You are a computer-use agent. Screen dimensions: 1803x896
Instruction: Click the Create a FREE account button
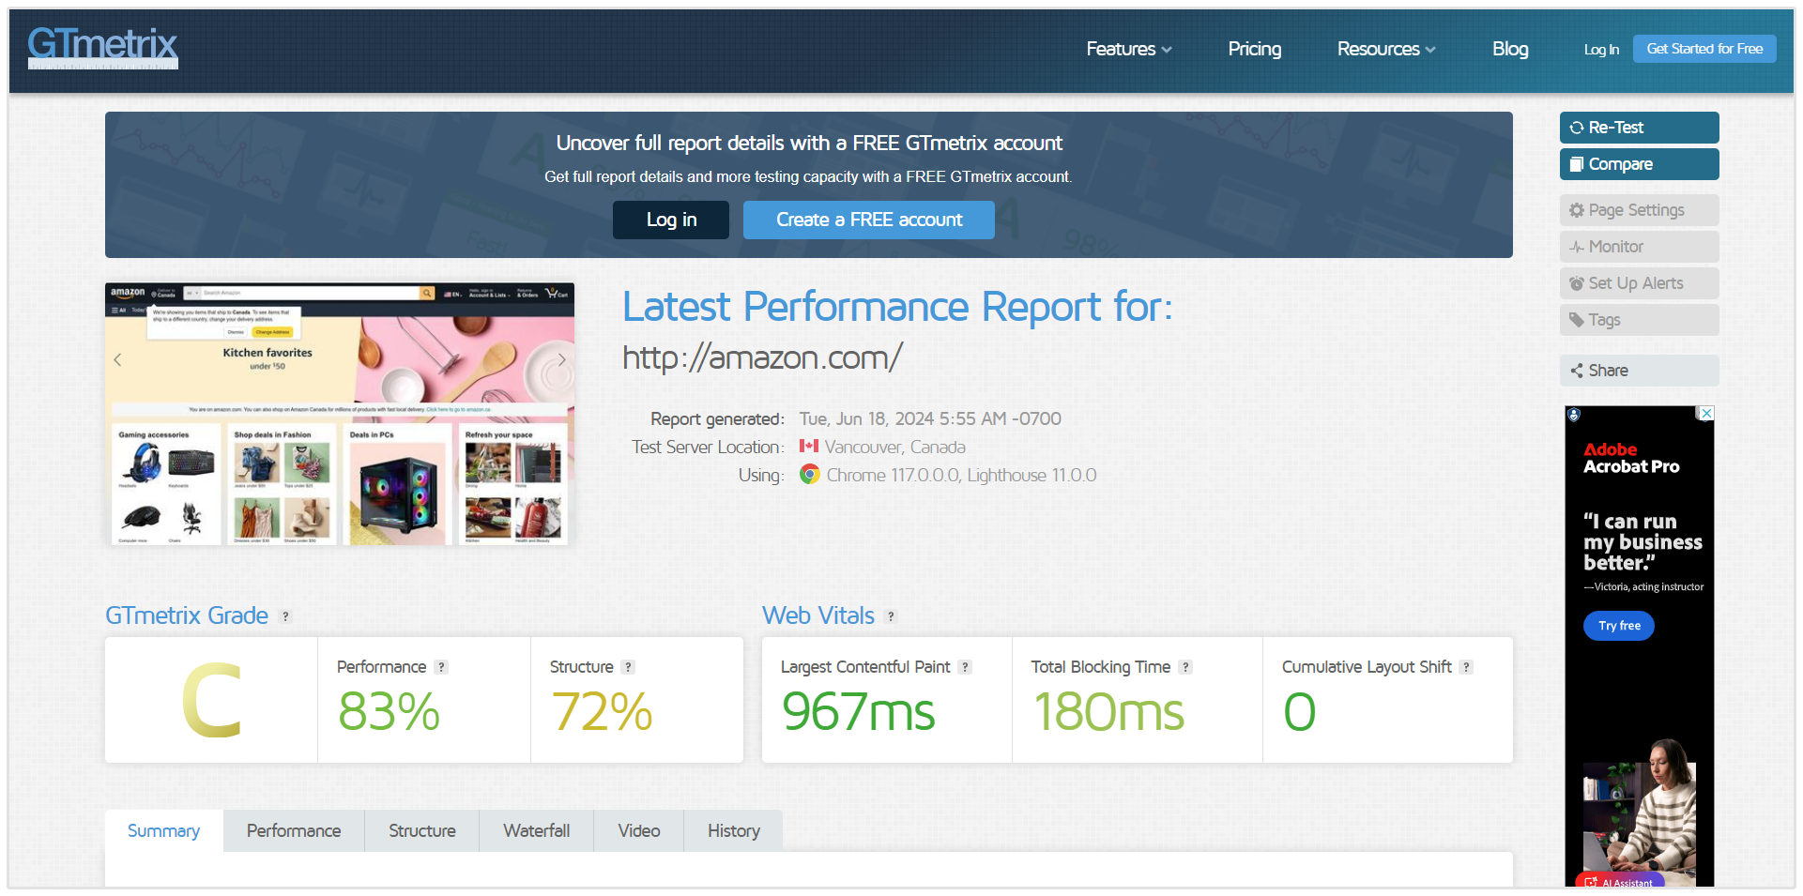click(x=868, y=220)
